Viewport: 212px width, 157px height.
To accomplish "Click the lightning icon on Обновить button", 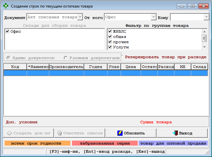I will click(x=120, y=133).
